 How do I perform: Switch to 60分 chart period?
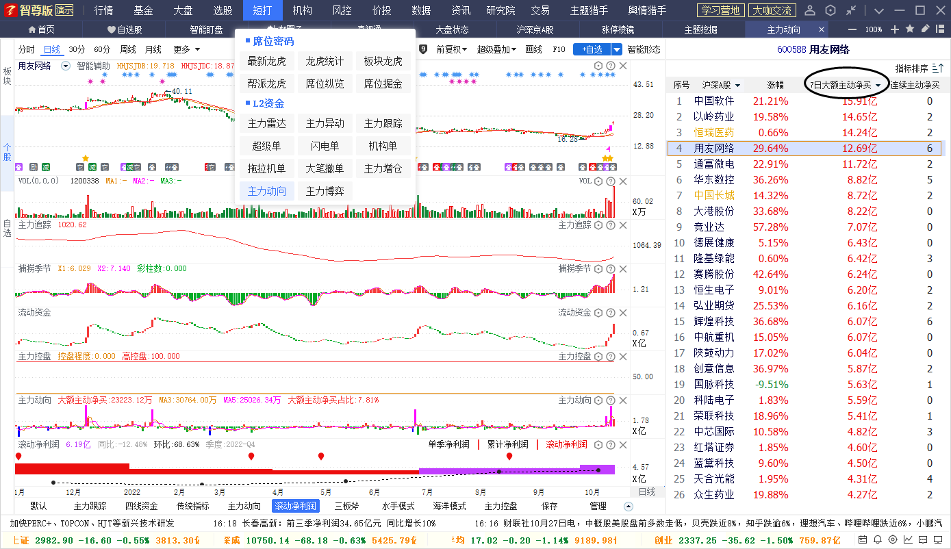(x=102, y=49)
